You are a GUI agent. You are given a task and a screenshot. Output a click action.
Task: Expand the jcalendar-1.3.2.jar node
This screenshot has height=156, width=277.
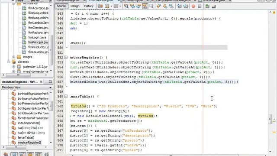tap(13, 67)
